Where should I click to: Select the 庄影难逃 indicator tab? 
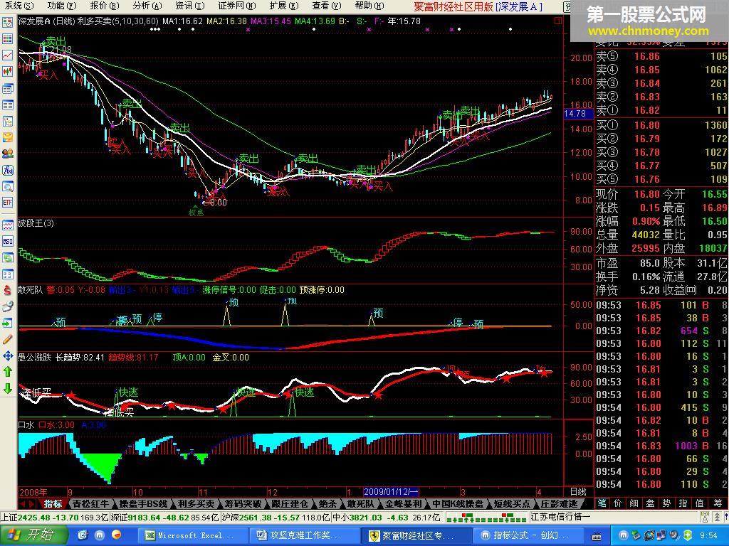click(559, 504)
